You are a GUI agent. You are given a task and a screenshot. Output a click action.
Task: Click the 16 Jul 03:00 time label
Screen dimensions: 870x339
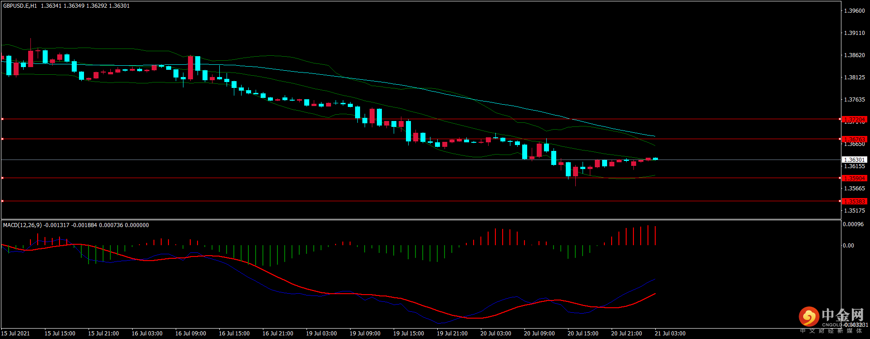[x=147, y=334]
